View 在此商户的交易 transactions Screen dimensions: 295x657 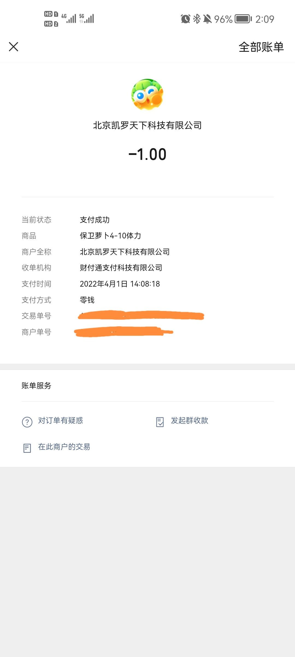[64, 447]
